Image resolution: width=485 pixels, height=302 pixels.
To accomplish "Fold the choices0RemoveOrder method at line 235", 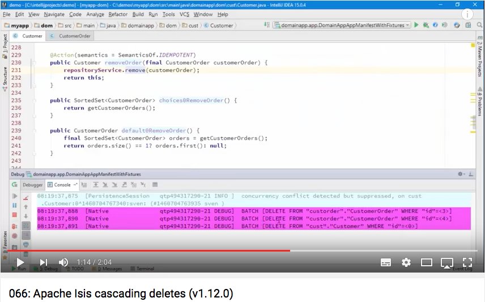I will coord(34,100).
